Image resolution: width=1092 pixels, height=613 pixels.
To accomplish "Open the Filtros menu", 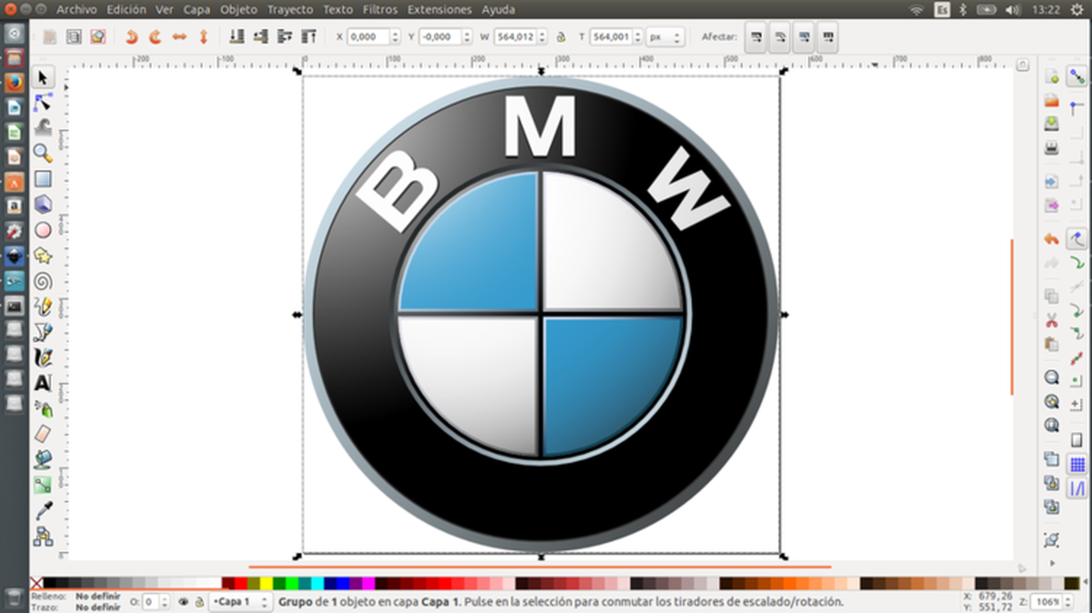I will point(379,9).
